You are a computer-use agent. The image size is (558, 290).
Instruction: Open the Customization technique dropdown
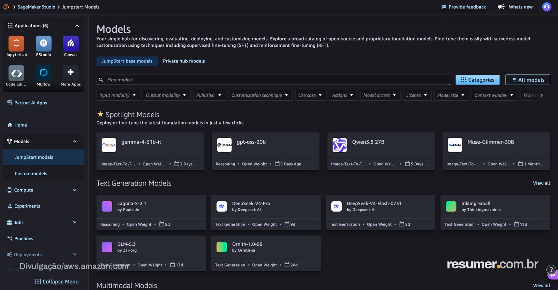tap(260, 95)
